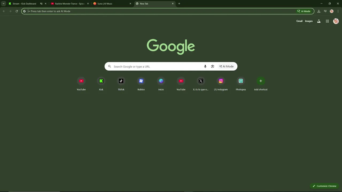Open the first YouTube shortcut tile
Viewport: 342px width, 192px height.
point(81,84)
